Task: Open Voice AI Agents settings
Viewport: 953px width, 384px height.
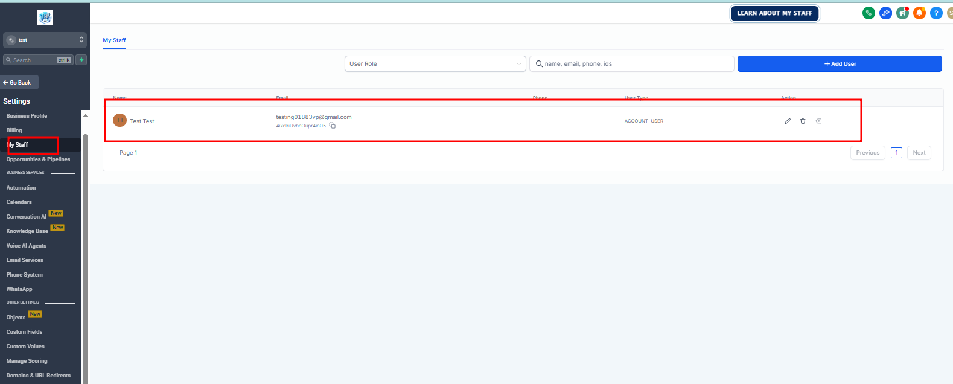Action: [27, 246]
